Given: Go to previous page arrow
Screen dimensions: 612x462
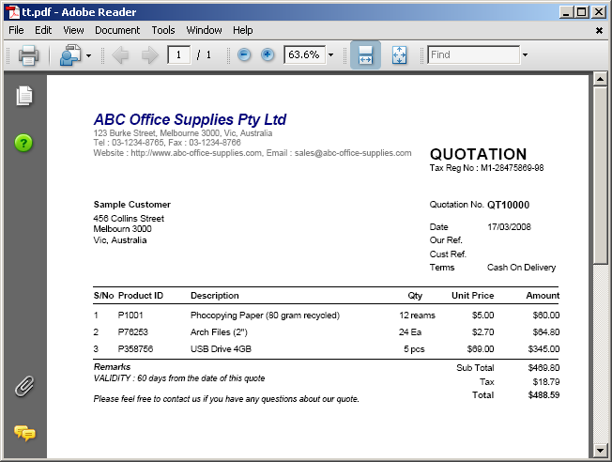Looking at the screenshot, I should tap(120, 55).
